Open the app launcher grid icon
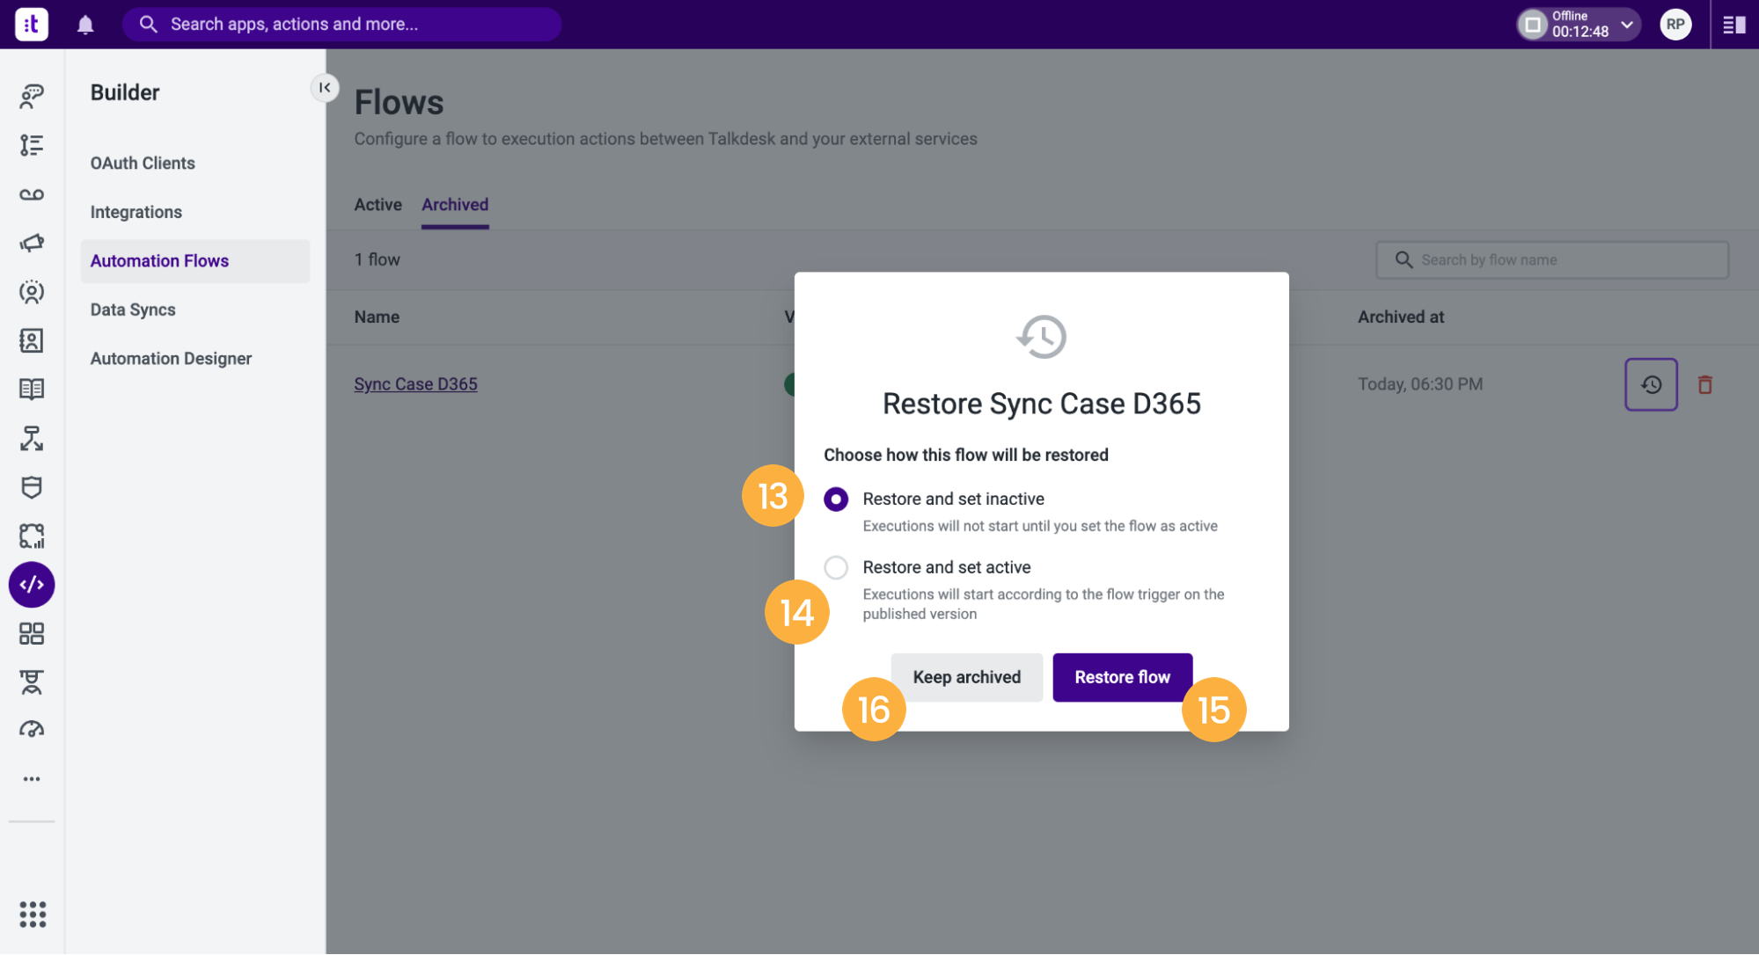 [x=33, y=915]
